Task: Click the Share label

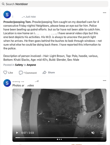Action: coord(51,72)
